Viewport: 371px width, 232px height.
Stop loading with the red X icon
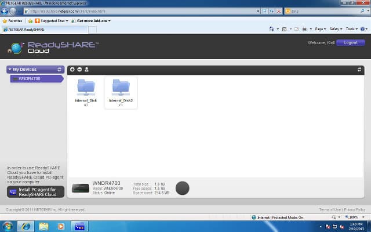[279, 11]
